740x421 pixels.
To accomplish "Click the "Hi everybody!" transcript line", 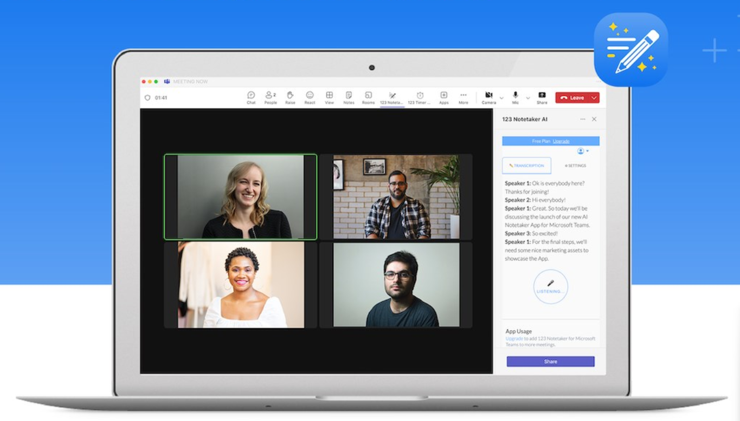I will coord(535,200).
